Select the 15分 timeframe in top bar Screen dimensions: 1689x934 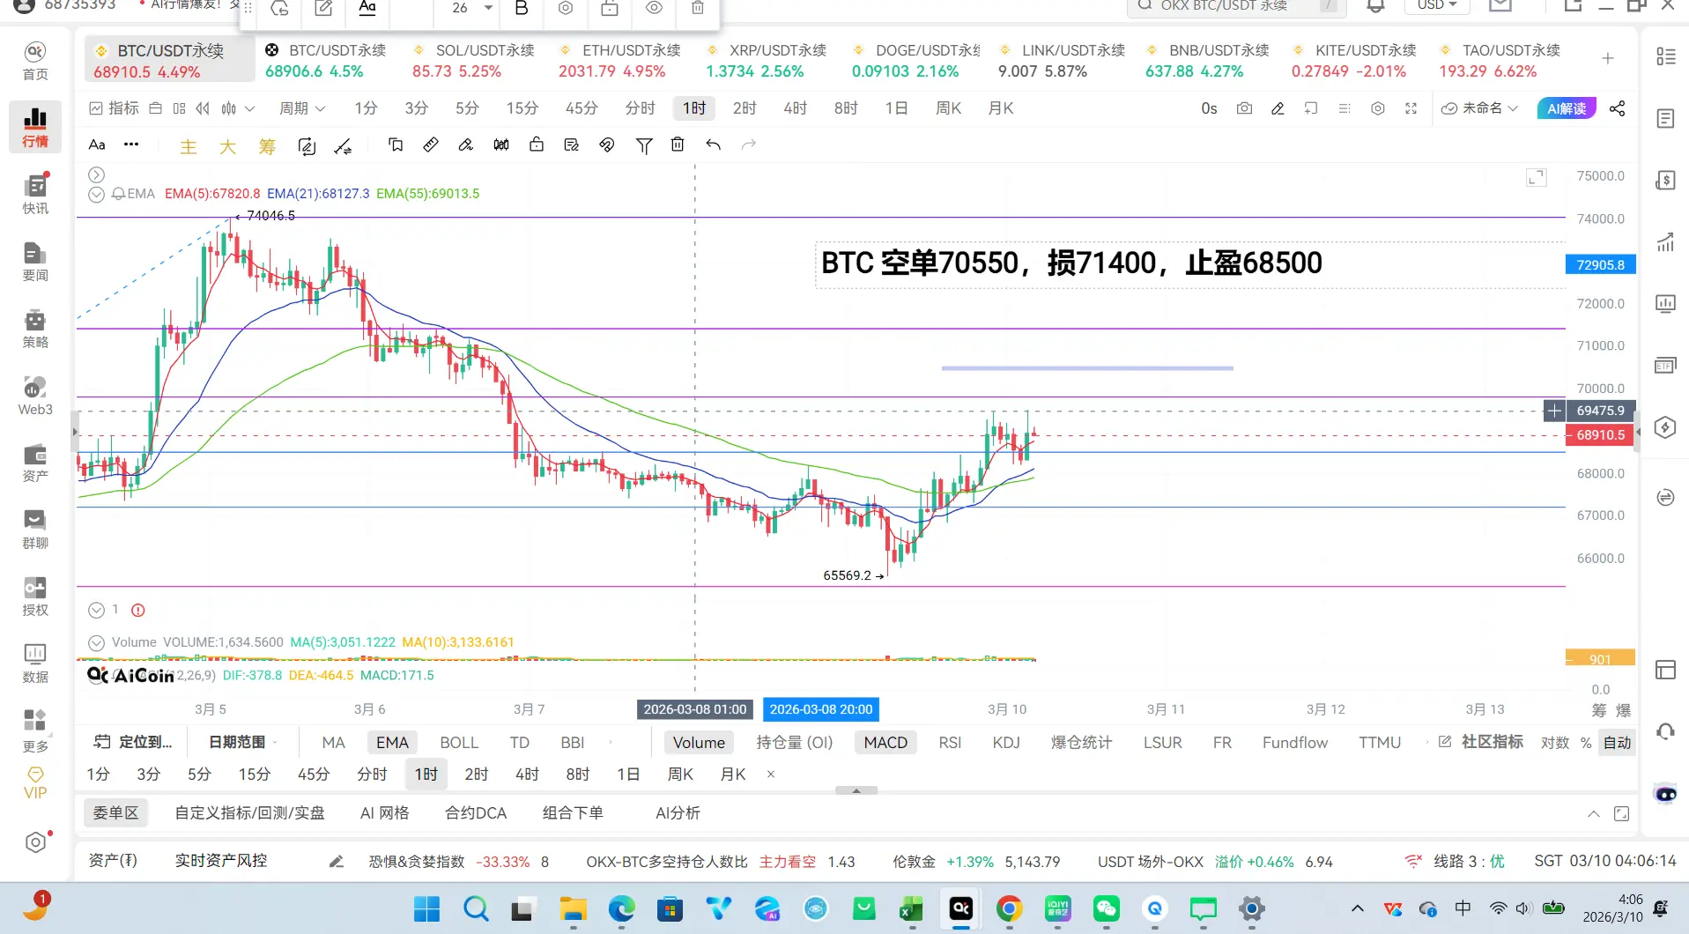click(522, 108)
